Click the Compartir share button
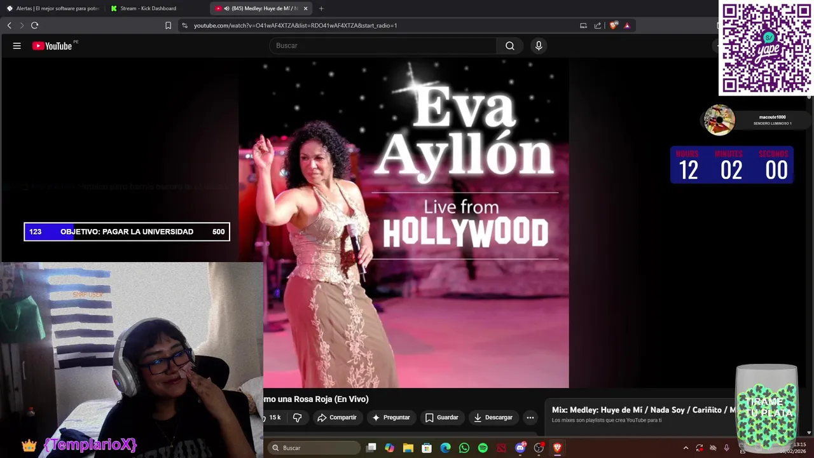The width and height of the screenshot is (814, 458). click(336, 417)
